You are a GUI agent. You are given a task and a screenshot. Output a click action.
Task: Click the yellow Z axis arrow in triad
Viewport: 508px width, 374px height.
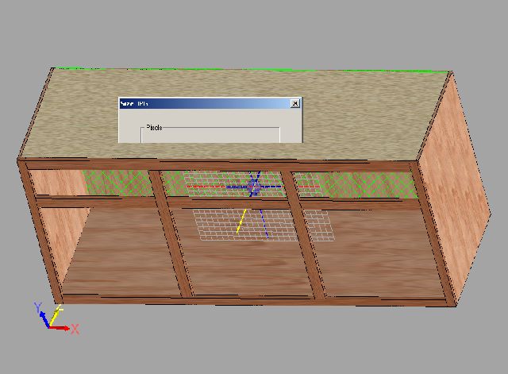pos(54,317)
